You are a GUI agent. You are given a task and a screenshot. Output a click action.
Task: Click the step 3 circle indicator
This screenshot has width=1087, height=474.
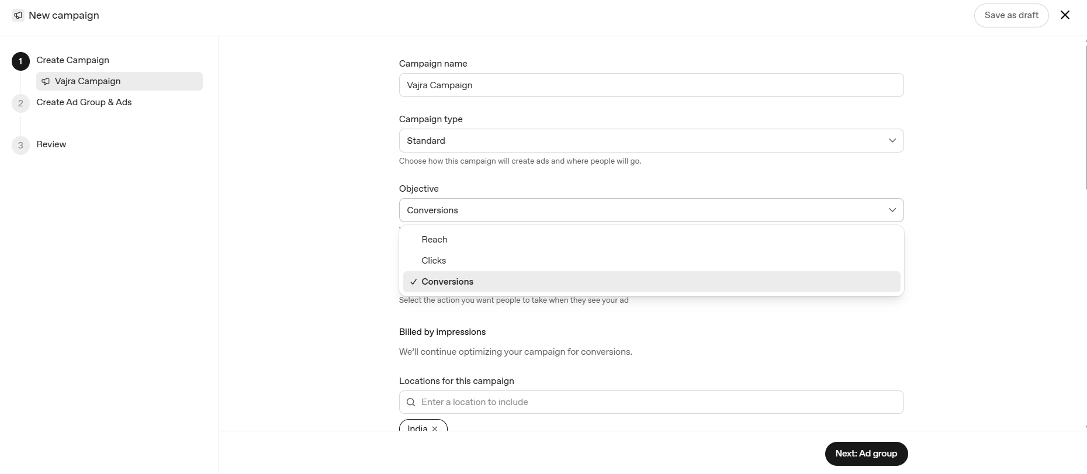[20, 146]
